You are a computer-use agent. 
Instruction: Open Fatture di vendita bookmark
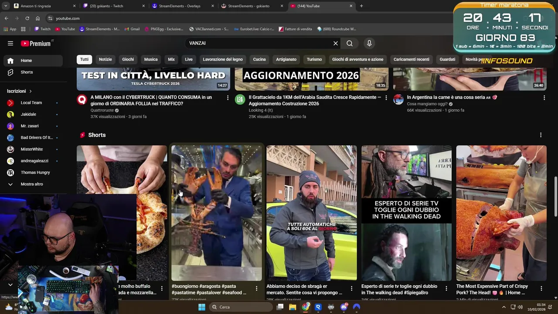[x=295, y=29]
